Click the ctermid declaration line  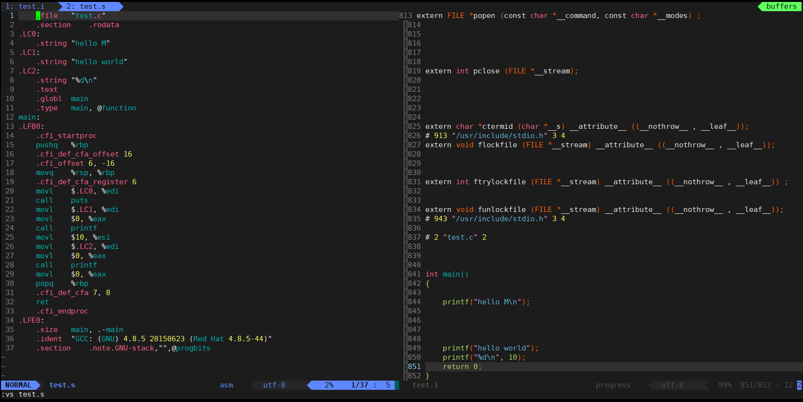pos(587,126)
